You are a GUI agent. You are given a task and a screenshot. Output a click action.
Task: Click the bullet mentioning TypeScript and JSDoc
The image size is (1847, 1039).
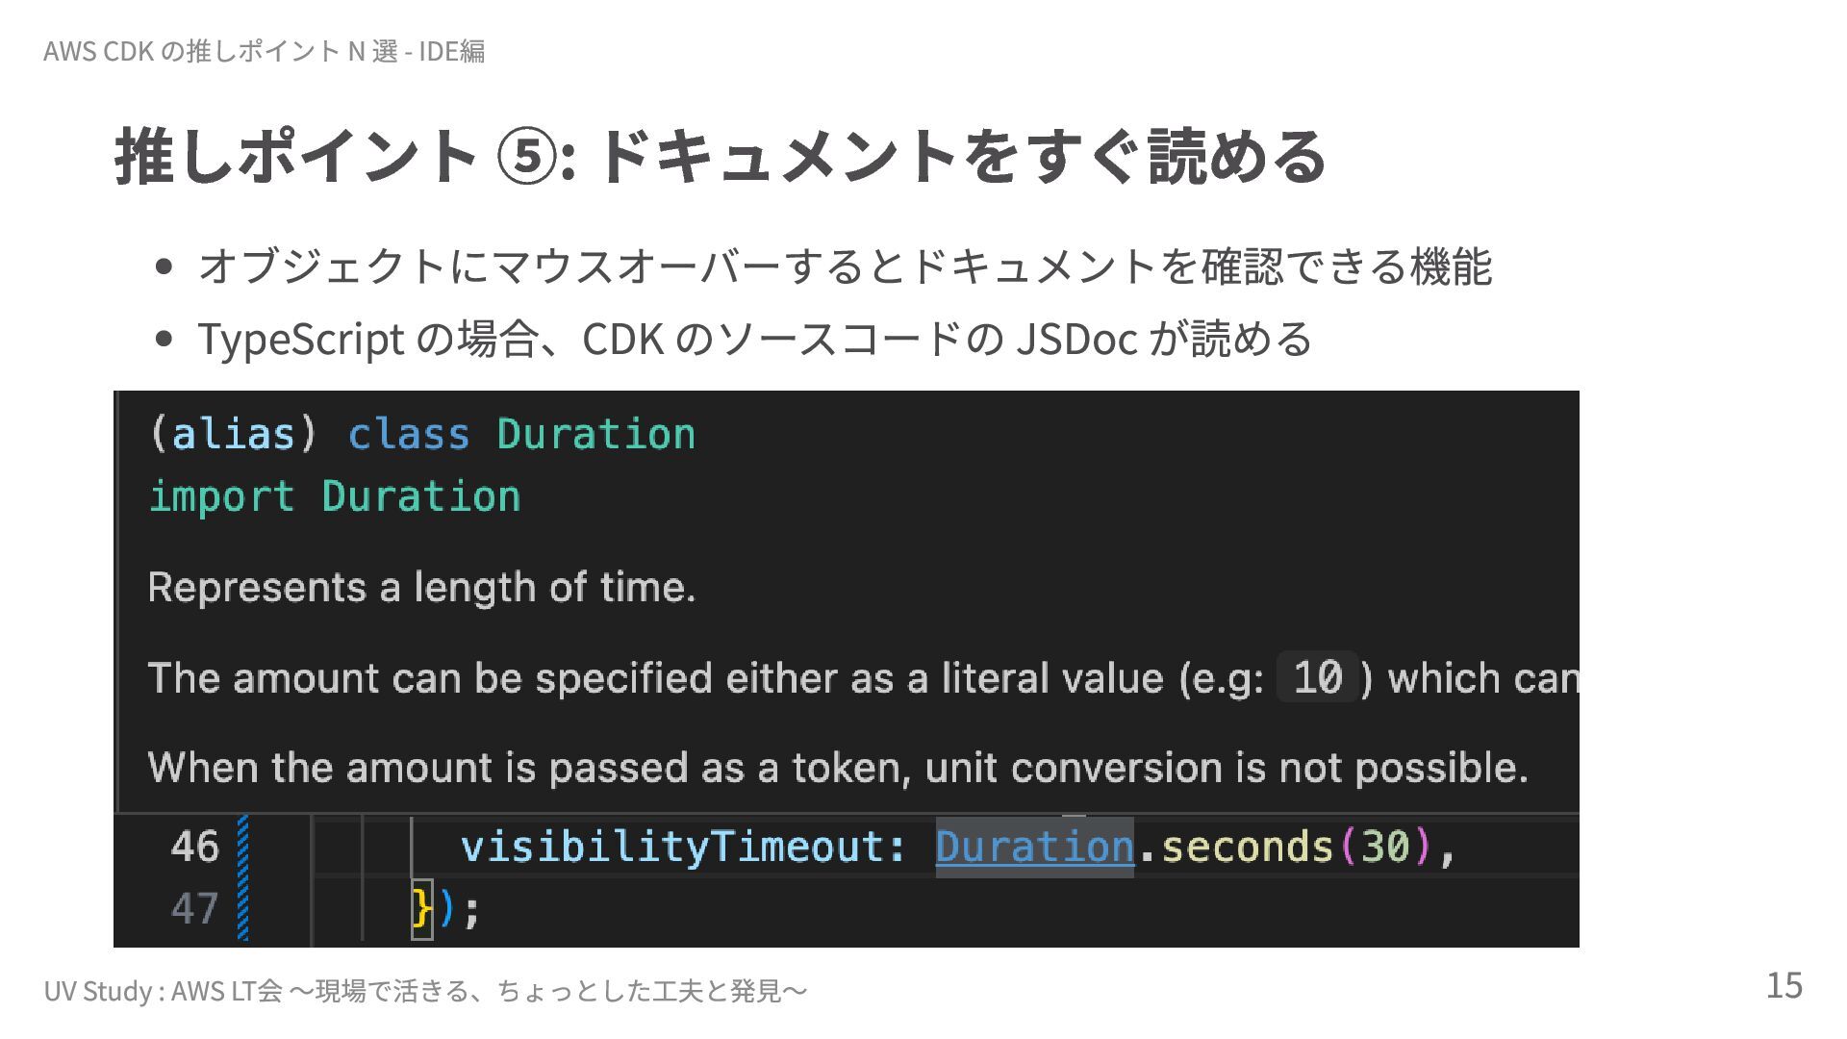[754, 339]
